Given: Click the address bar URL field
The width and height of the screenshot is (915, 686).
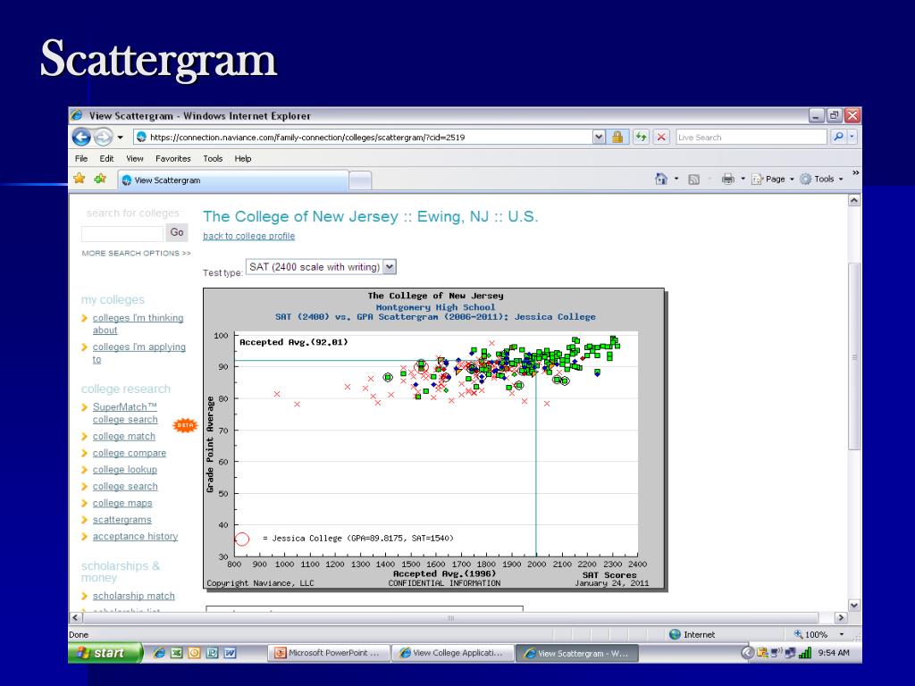Looking at the screenshot, I should [363, 137].
